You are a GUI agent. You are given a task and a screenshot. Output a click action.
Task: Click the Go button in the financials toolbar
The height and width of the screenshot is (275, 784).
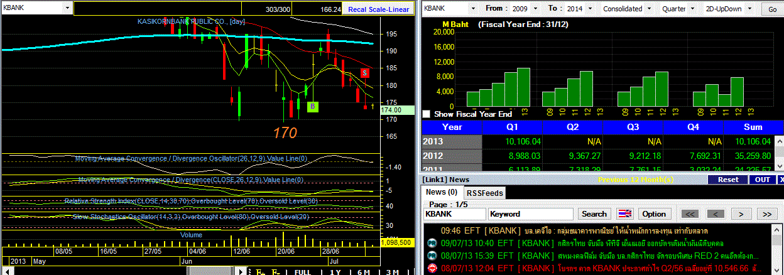point(772,9)
